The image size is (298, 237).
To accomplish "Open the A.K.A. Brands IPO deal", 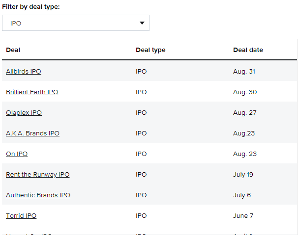I will pos(32,133).
